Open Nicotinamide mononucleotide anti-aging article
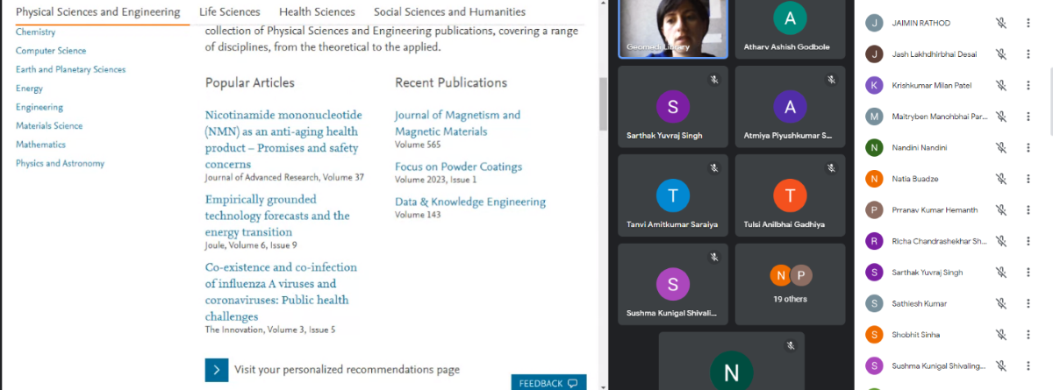Viewport: 1053px width, 390px height. click(x=283, y=139)
